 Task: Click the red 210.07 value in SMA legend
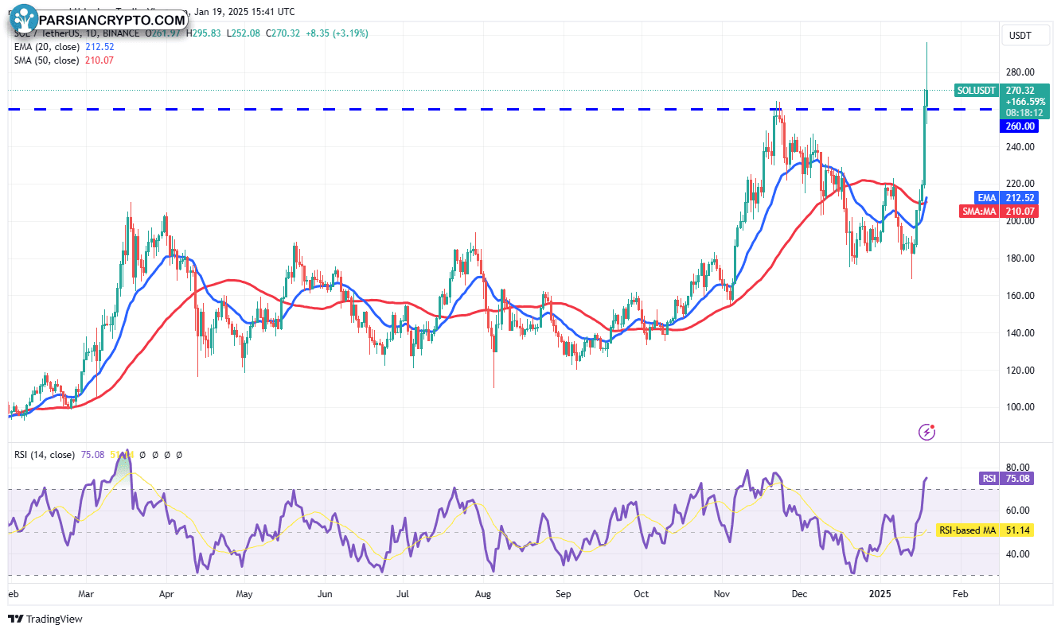[99, 60]
